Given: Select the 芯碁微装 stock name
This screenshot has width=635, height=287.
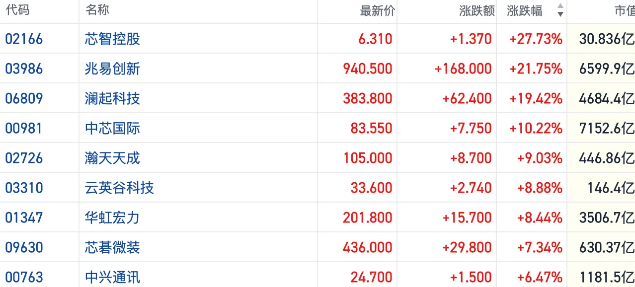Looking at the screenshot, I should (x=112, y=247).
